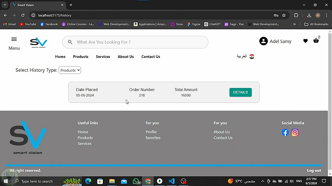332x186 pixels.
Task: Open the footer Profile link
Action: click(x=151, y=132)
